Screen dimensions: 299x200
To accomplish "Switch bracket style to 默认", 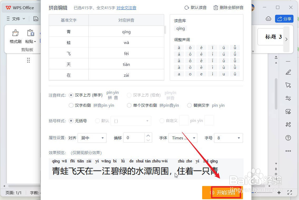I will pyautogui.click(x=97, y=121).
